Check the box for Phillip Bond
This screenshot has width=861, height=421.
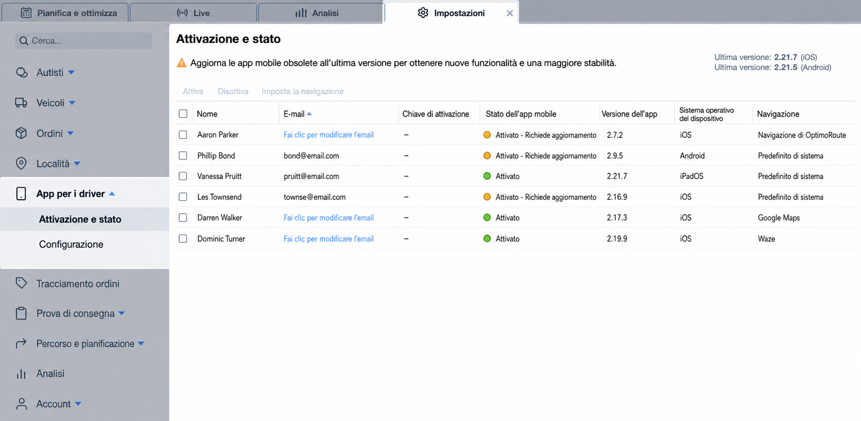(183, 155)
